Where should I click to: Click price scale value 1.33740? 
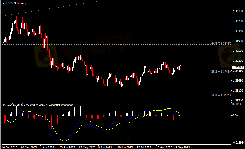(x=238, y=101)
